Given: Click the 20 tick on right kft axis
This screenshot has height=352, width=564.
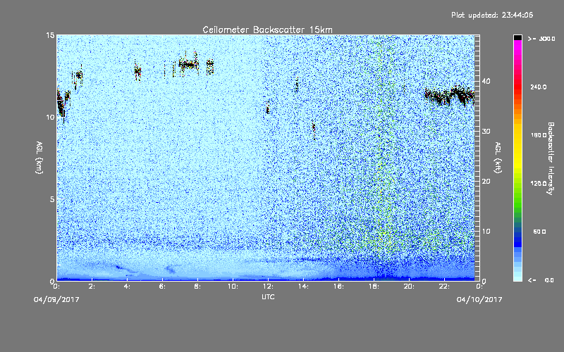Looking at the screenshot, I should coord(486,181).
